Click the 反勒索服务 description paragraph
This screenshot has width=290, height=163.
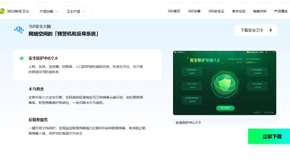click(87, 131)
